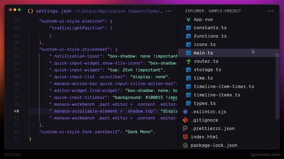The width and height of the screenshot is (284, 159).
Task: Click the Explorer: SAMPLE-PROJECT panel title
Action: [213, 11]
